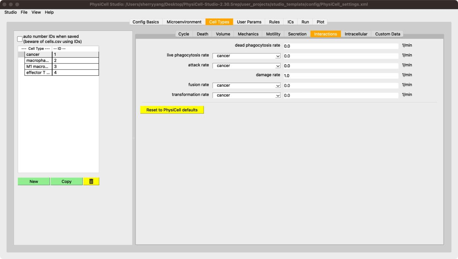The height and width of the screenshot is (259, 458).
Task: Expand the attack rate cell type dropdown
Action: 246,66
